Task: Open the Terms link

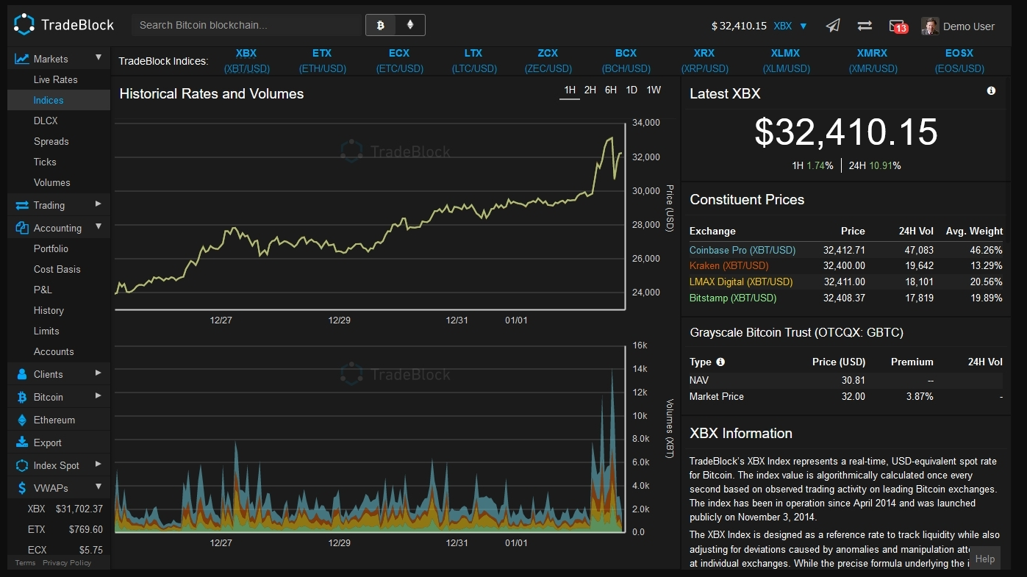Action: [25, 563]
